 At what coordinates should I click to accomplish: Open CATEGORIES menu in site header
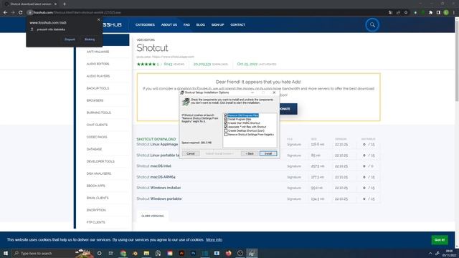145,25
